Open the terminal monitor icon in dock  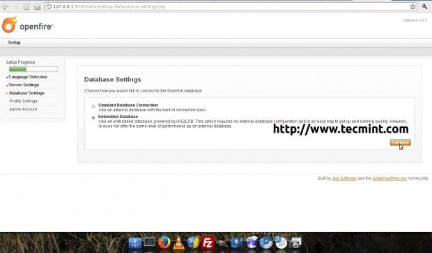(x=149, y=243)
